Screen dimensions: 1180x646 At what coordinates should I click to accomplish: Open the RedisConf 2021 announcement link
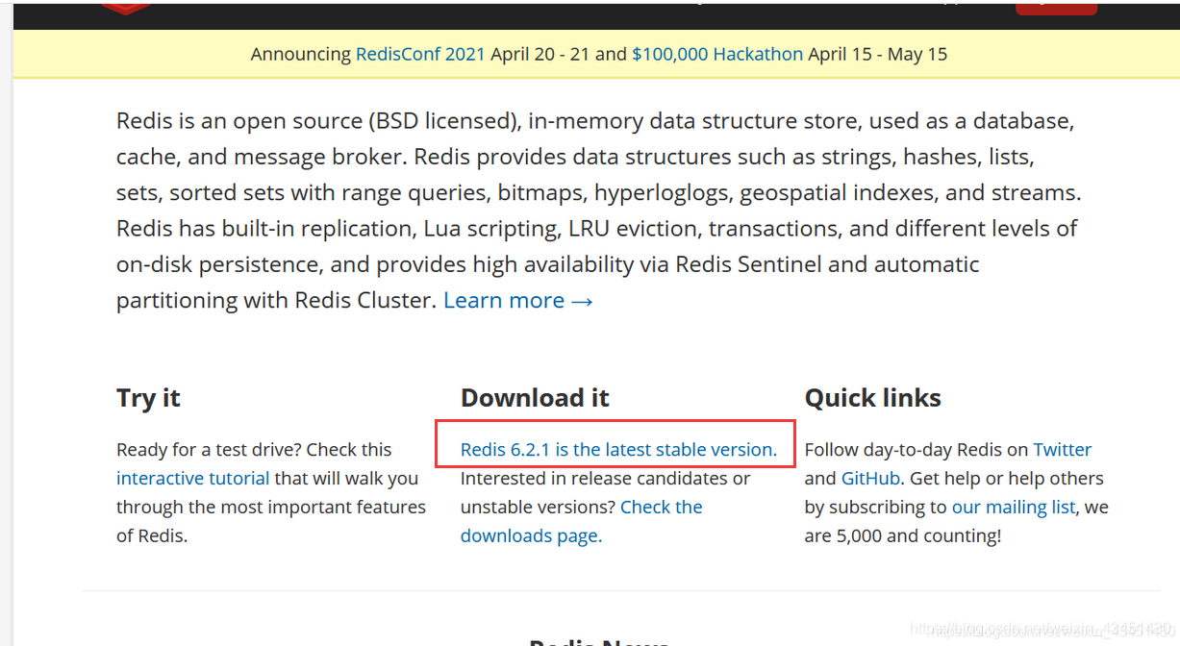coord(420,54)
